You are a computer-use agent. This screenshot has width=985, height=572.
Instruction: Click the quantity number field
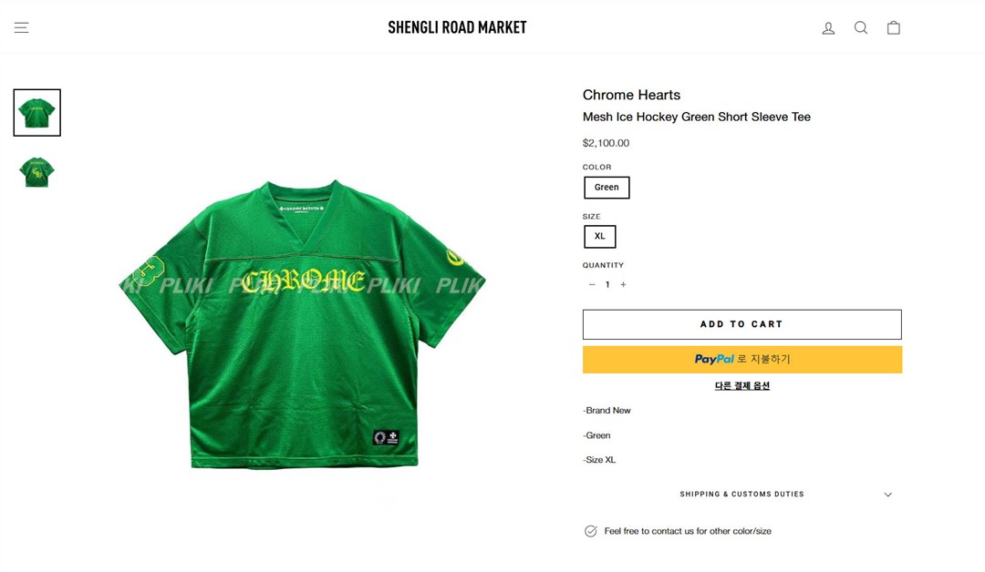click(607, 285)
